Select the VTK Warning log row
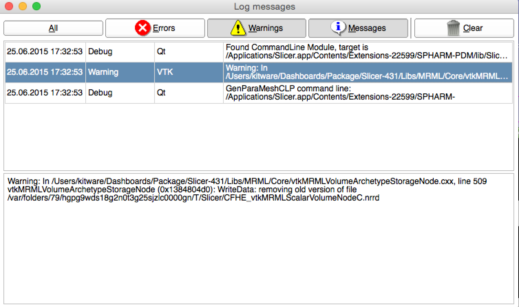Viewport: 519px width, 307px height. 367,72
